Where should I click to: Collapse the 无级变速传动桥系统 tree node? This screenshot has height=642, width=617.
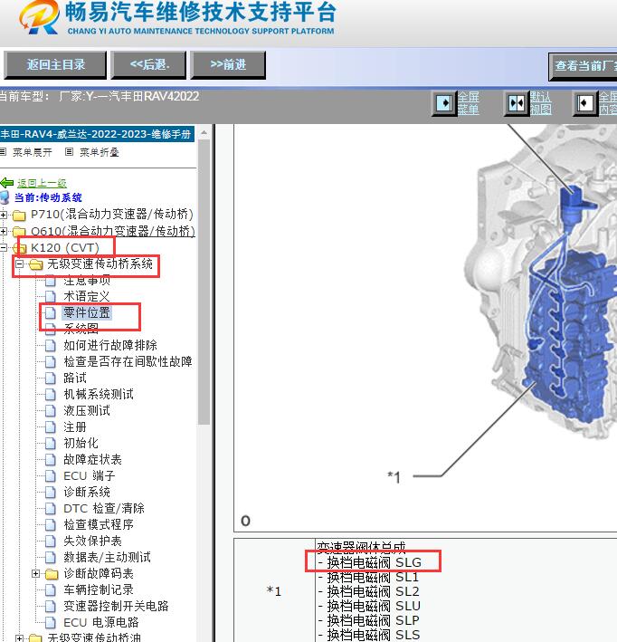click(x=19, y=264)
